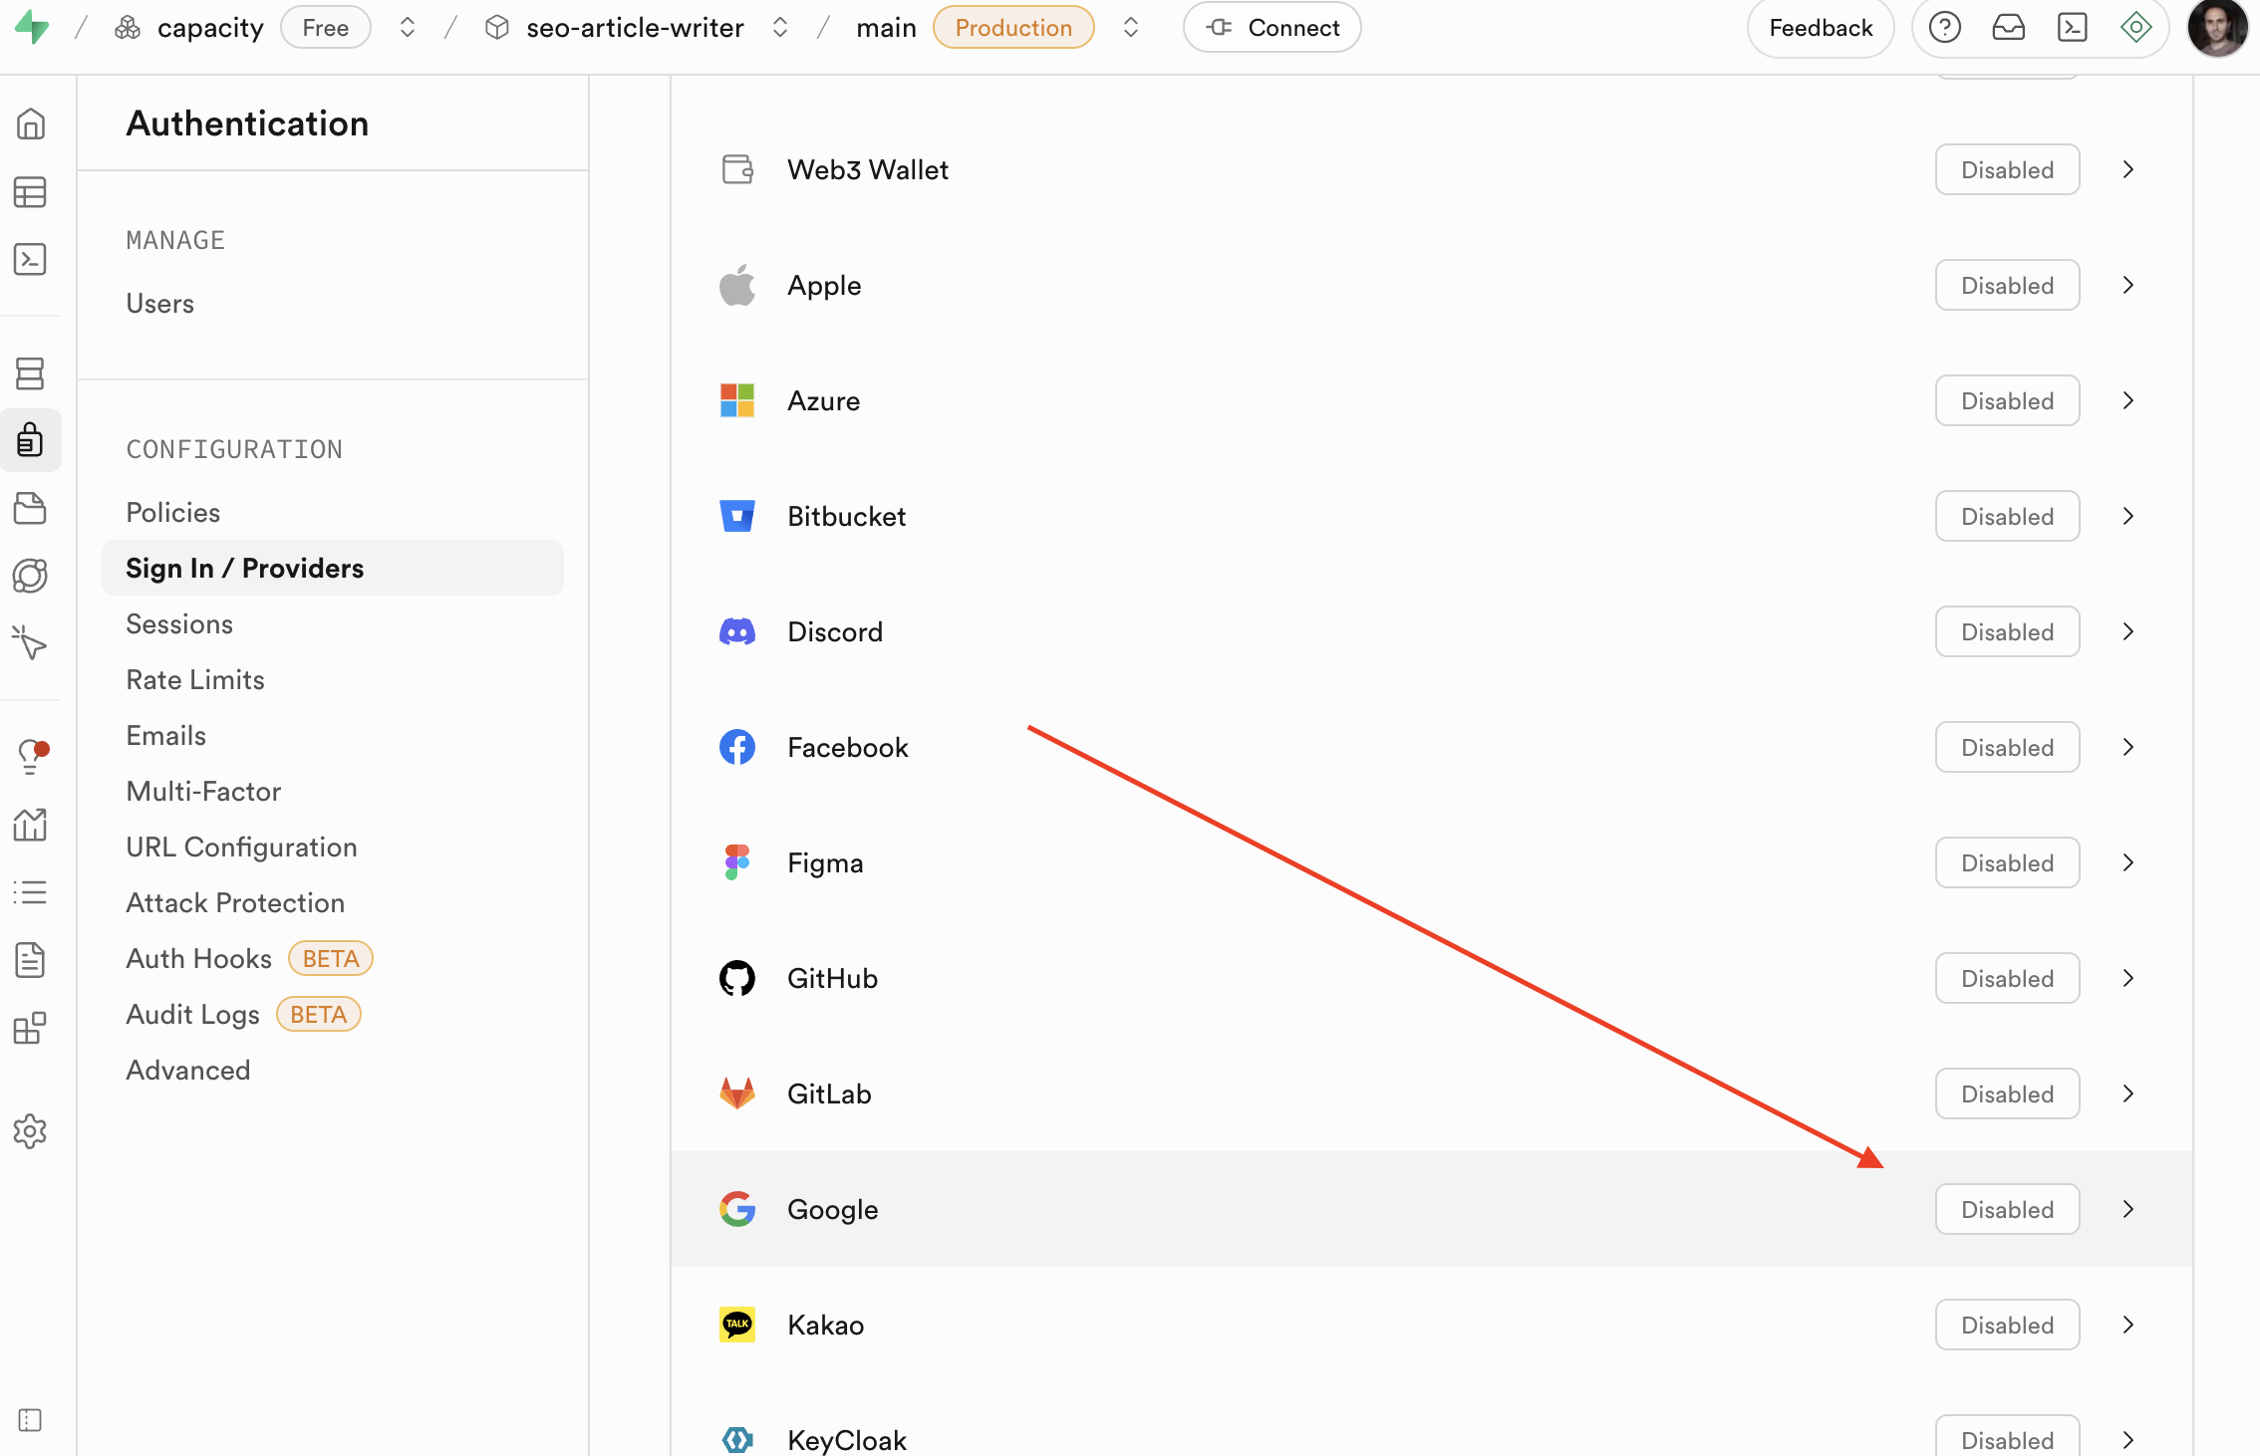Open the Multi-Factor settings page
The height and width of the screenshot is (1456, 2260).
[203, 792]
